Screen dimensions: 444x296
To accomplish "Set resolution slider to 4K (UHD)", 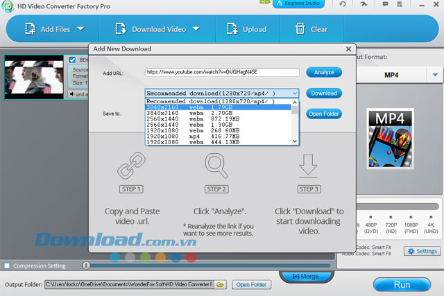I will pos(431,218).
